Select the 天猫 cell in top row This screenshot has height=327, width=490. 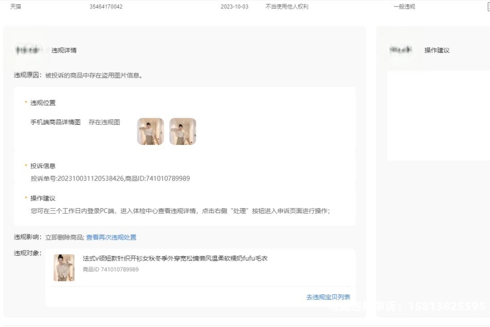click(16, 7)
